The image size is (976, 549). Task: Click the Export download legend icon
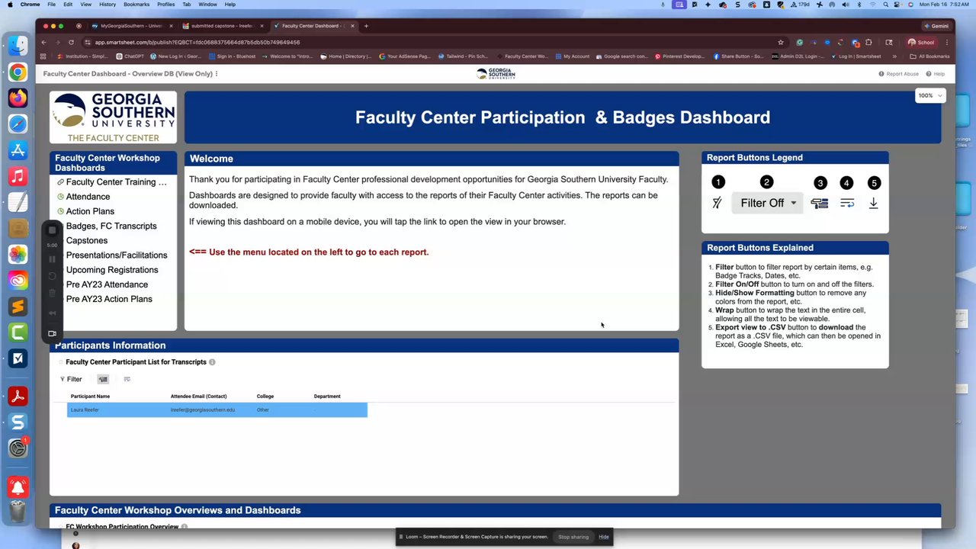coord(874,203)
